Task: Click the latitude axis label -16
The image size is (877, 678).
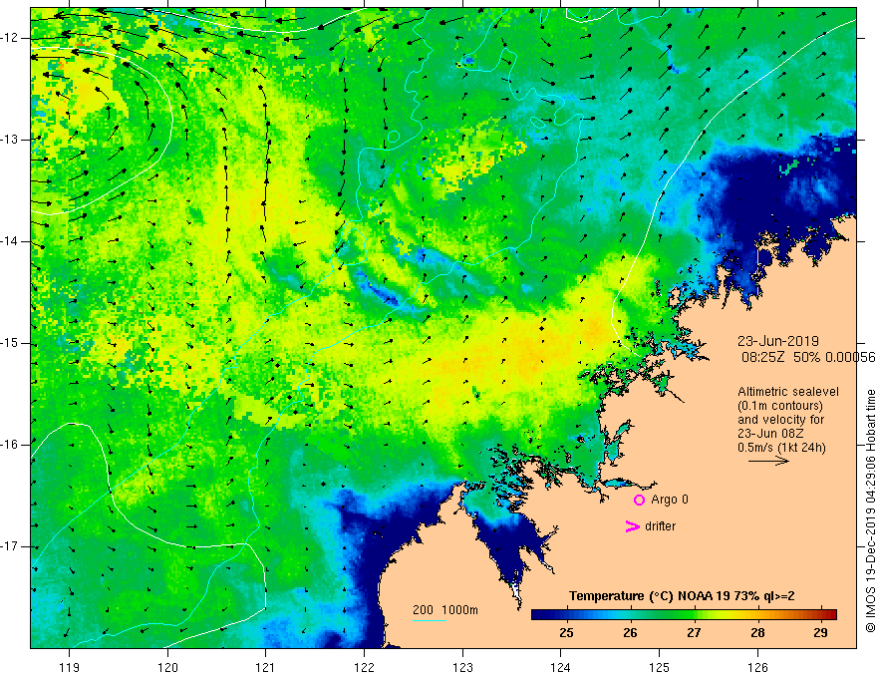Action: coord(11,445)
